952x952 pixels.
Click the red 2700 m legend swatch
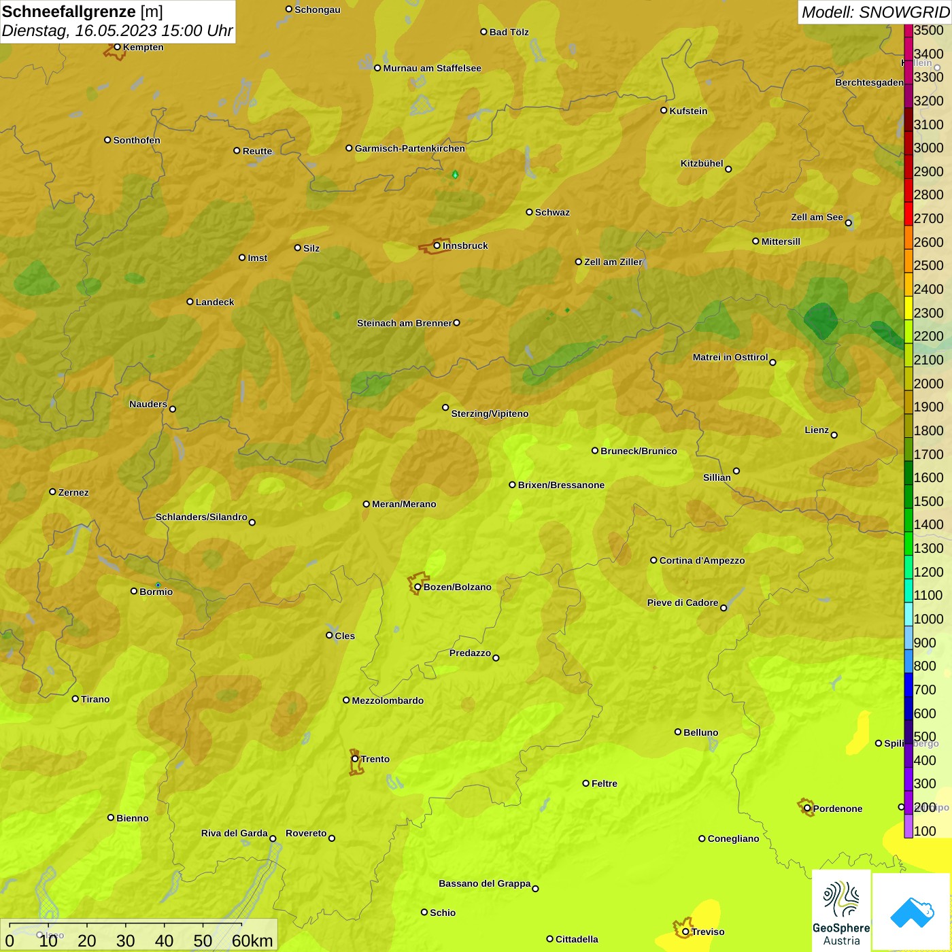point(908,214)
